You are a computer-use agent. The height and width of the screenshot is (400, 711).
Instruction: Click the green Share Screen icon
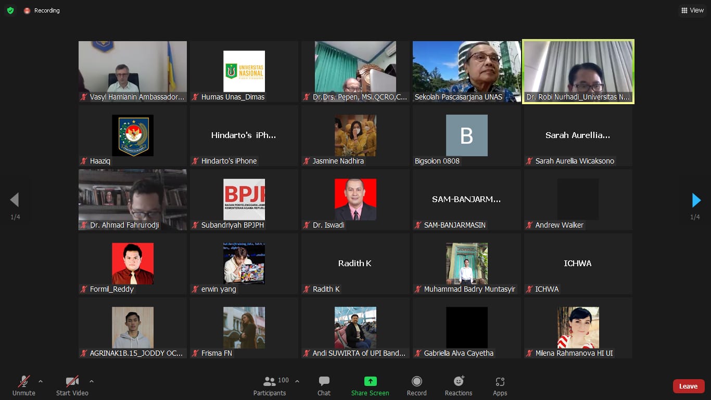pyautogui.click(x=370, y=381)
